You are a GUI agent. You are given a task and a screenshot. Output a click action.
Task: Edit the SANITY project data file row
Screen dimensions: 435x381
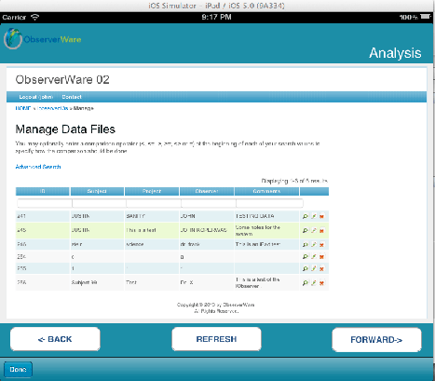point(314,216)
